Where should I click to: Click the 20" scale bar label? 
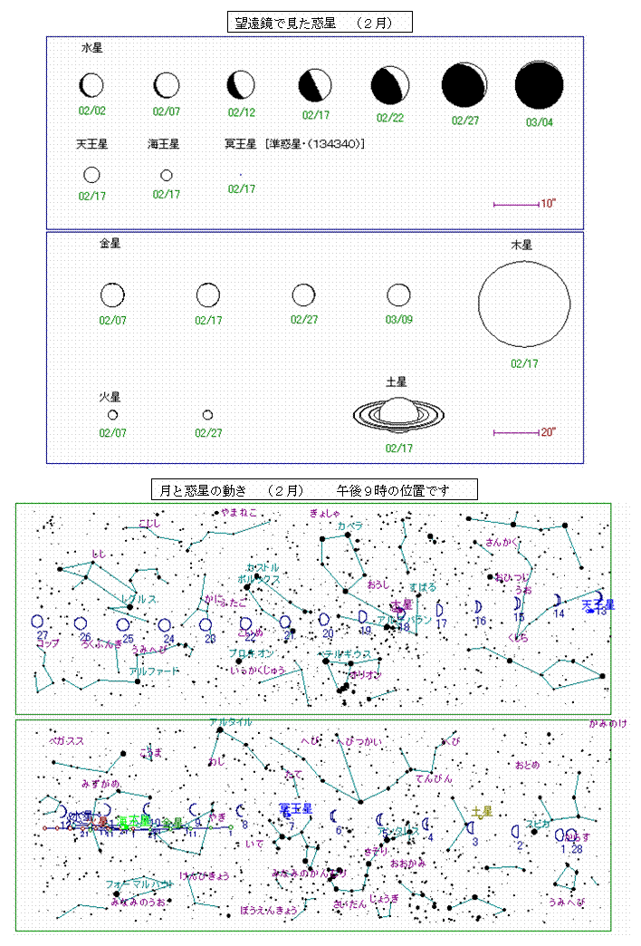548,432
